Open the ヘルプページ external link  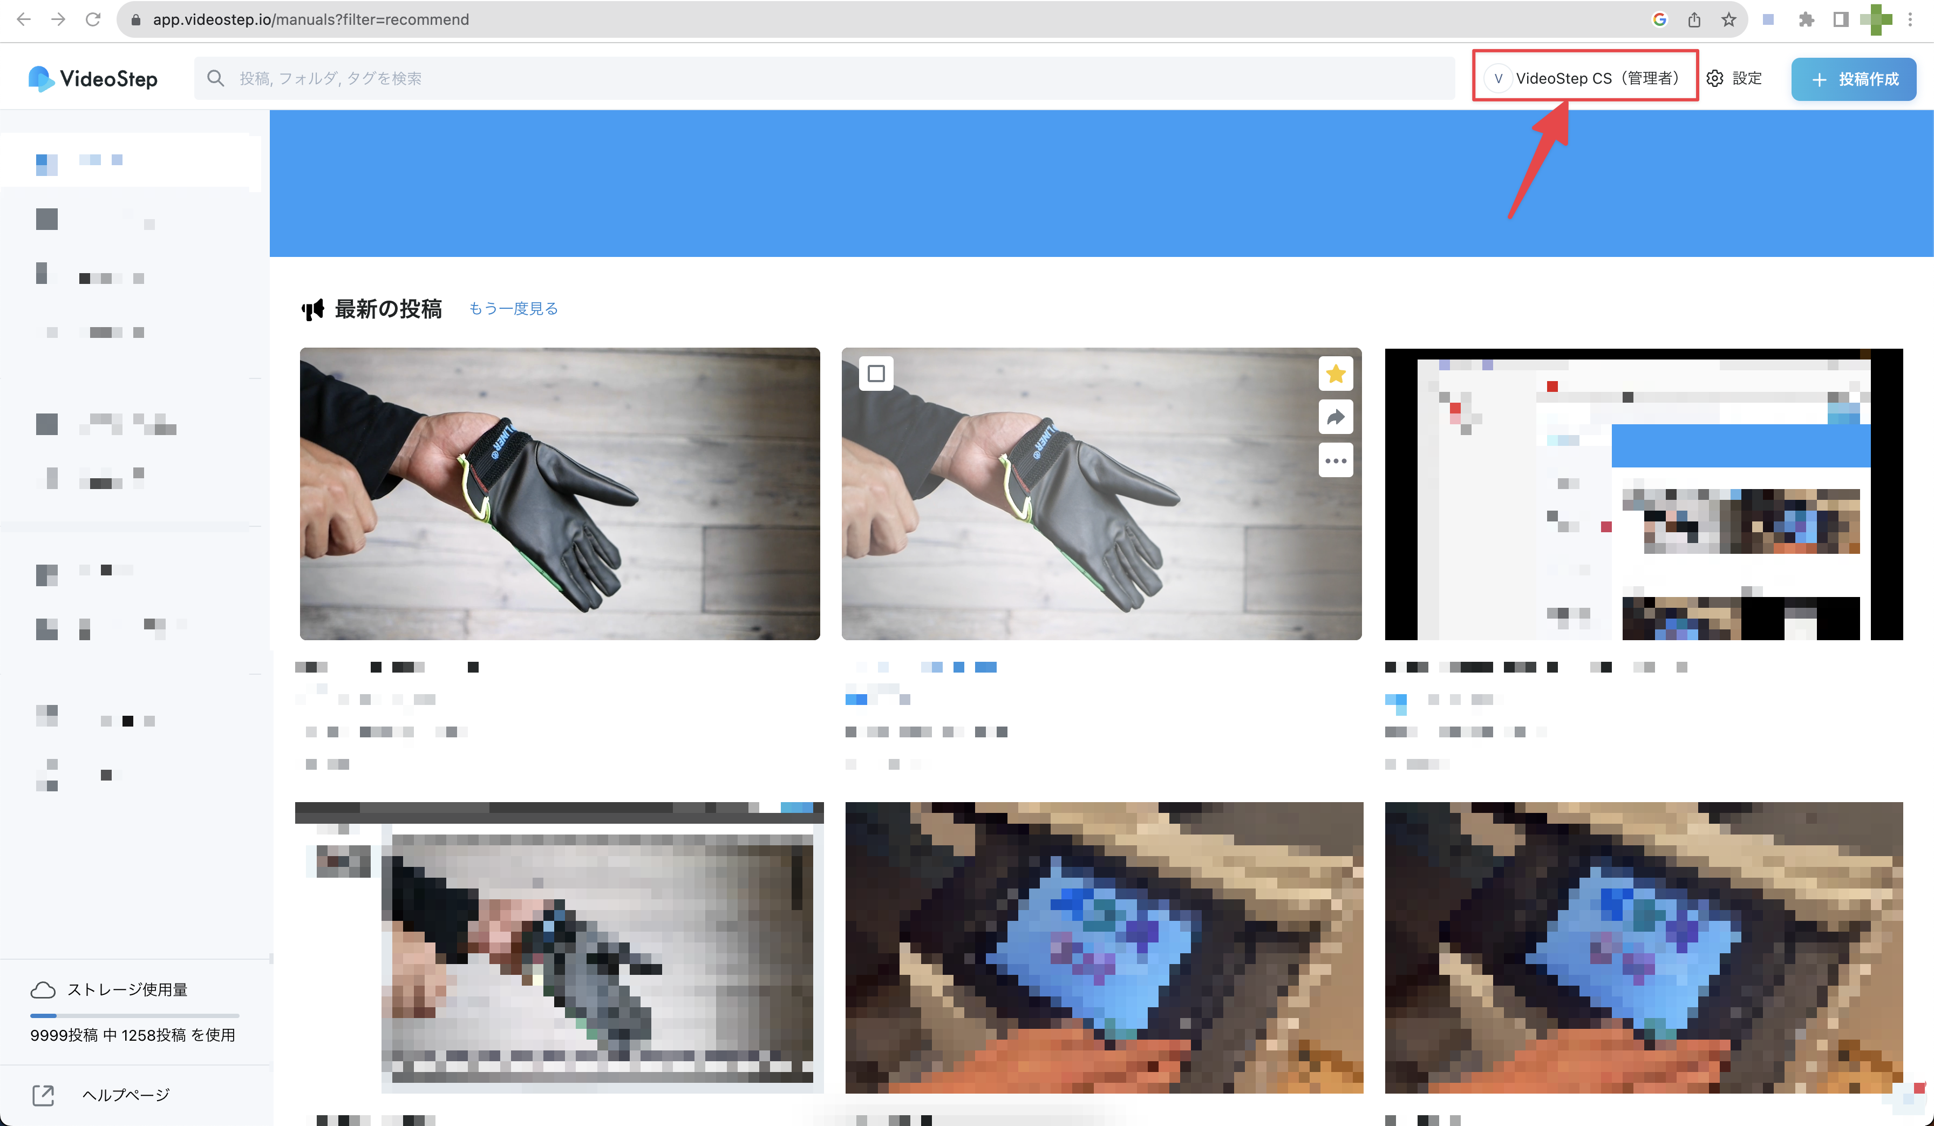[126, 1095]
